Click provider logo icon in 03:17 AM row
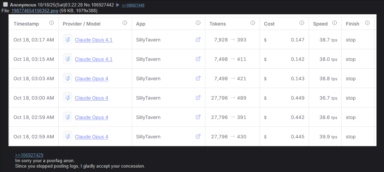Viewport: 384px width, 172px height. click(x=67, y=39)
